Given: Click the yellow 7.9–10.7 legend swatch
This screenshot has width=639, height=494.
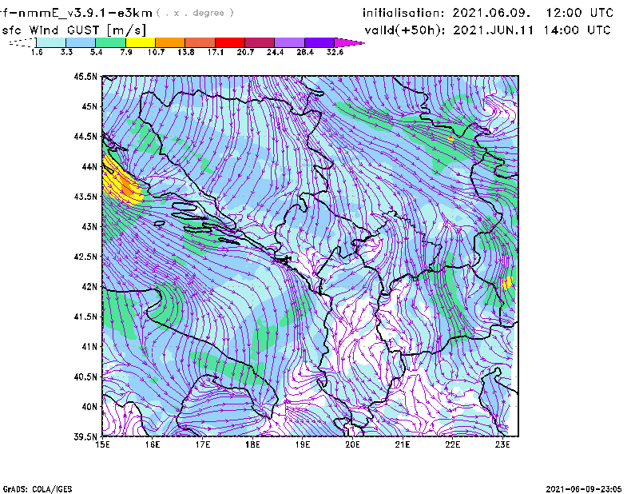Looking at the screenshot, I should (141, 42).
